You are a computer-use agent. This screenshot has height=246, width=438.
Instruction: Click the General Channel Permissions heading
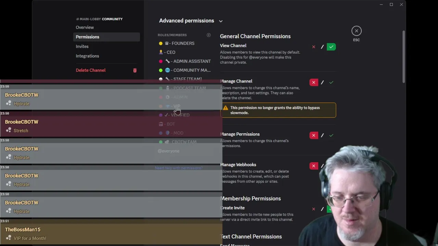click(x=255, y=36)
